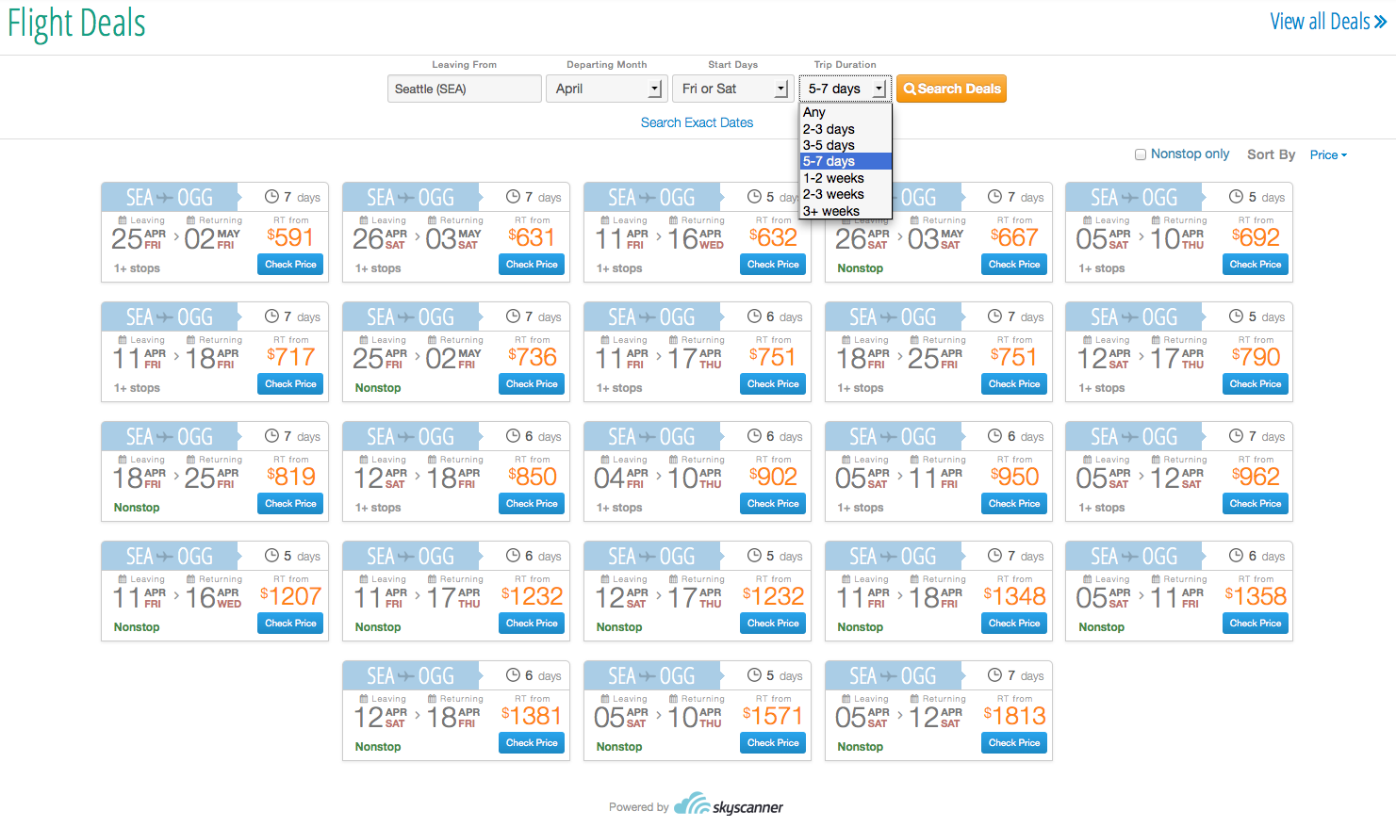1396x827 pixels.
Task: Click the airplane icon on the $902 deal
Action: coord(648,437)
